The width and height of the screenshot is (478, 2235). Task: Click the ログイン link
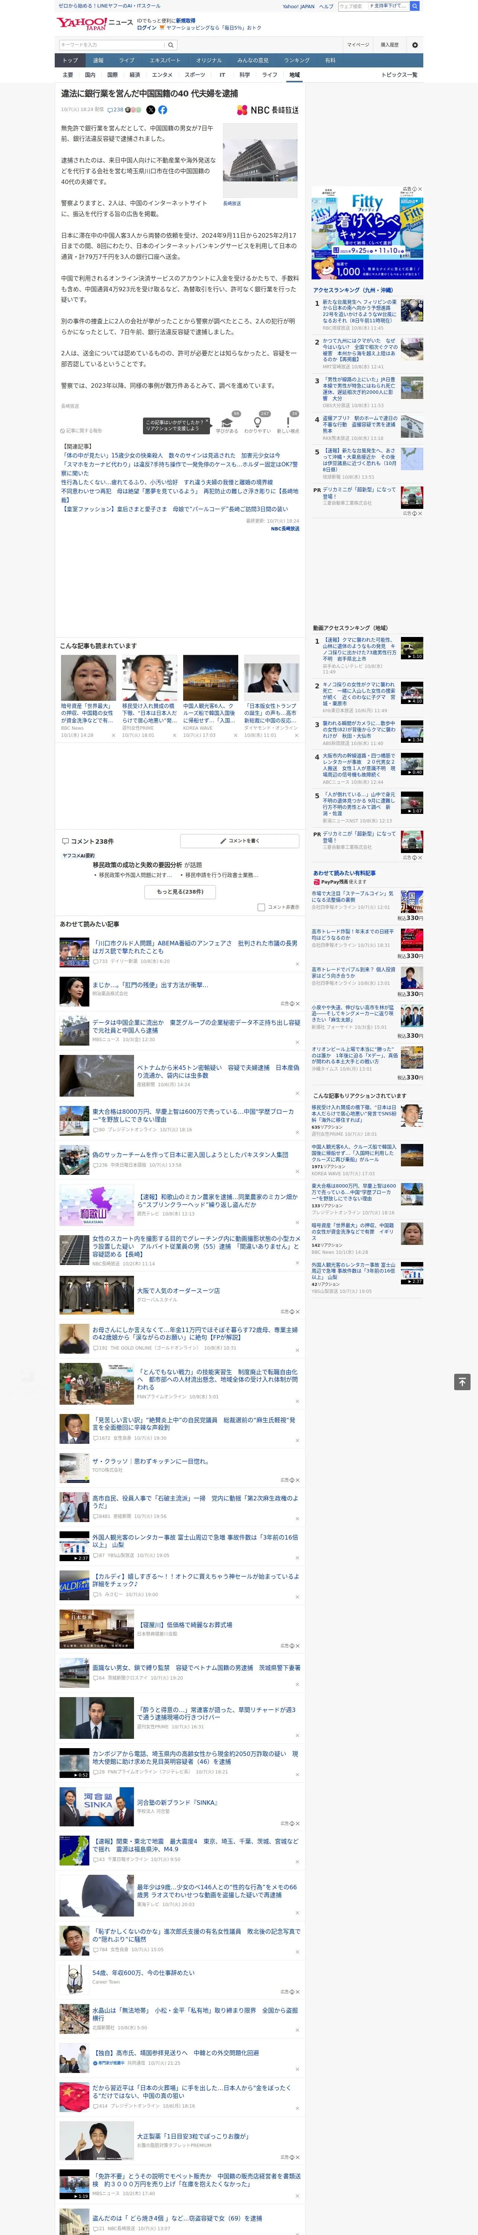[147, 28]
